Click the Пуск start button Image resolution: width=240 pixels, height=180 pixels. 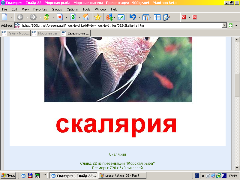tap(8, 175)
